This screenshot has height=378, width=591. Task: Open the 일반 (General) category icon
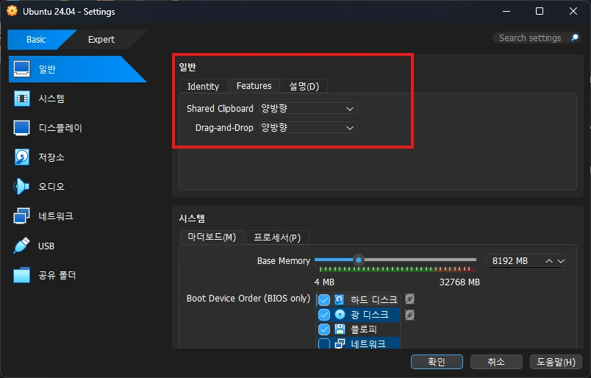pyautogui.click(x=22, y=69)
